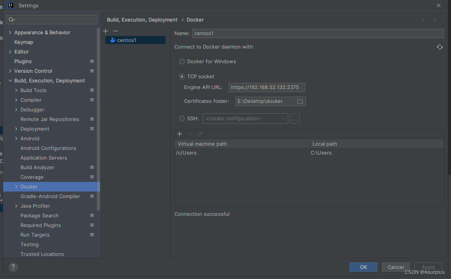This screenshot has height=279, width=451.
Task: Click the Required Plugins project-level icon
Action: (x=92, y=225)
